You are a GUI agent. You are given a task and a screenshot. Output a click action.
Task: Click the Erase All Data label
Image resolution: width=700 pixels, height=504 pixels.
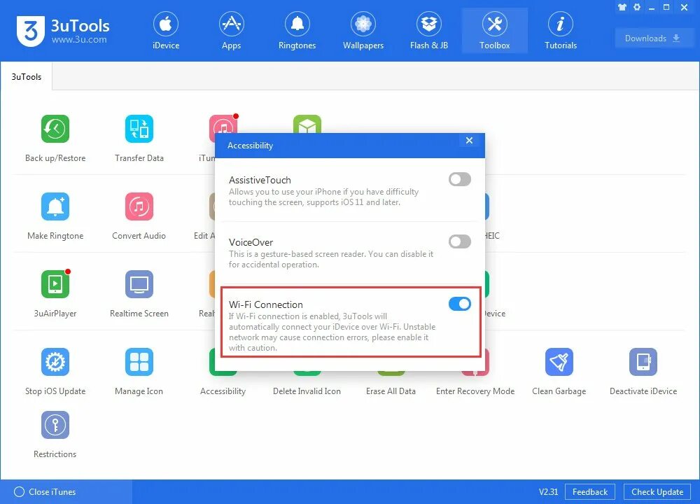[391, 391]
